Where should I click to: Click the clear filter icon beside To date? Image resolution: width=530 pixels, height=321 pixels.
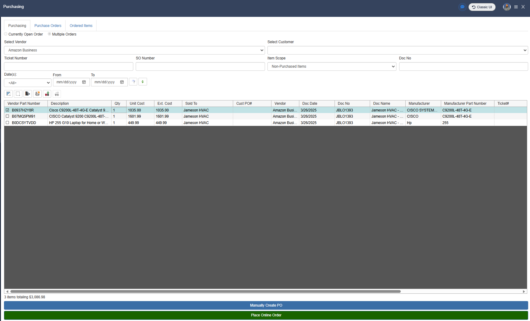point(133,82)
